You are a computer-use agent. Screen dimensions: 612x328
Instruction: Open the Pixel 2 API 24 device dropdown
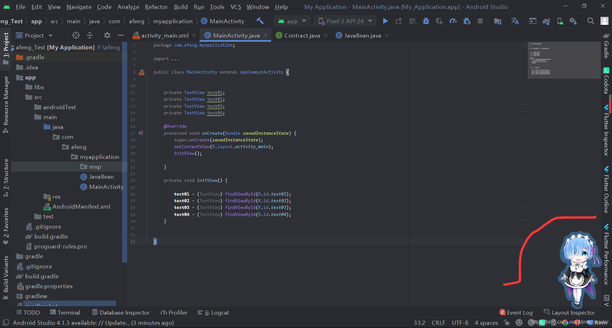tap(345, 21)
